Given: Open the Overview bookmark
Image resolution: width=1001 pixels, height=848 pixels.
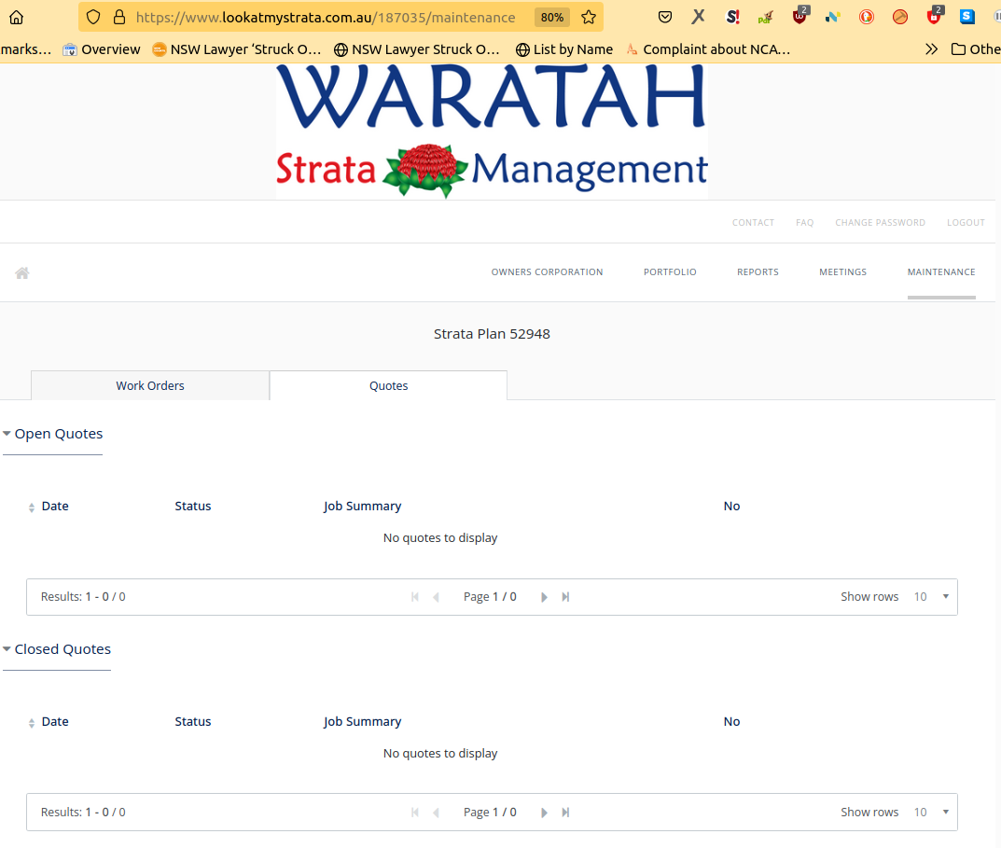Looking at the screenshot, I should (102, 49).
